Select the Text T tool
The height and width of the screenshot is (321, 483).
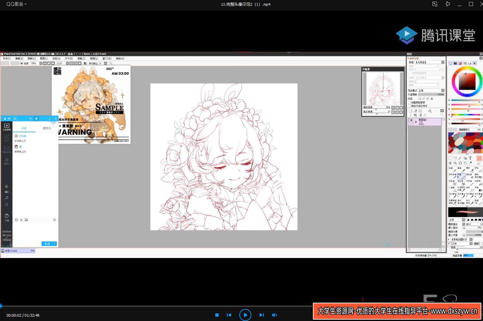coord(470,158)
